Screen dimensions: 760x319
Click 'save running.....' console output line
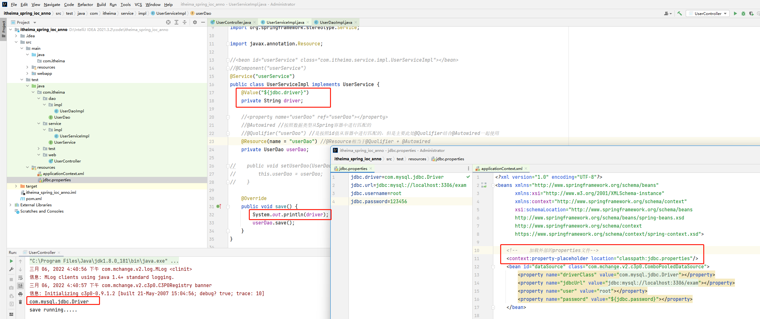[x=53, y=310]
